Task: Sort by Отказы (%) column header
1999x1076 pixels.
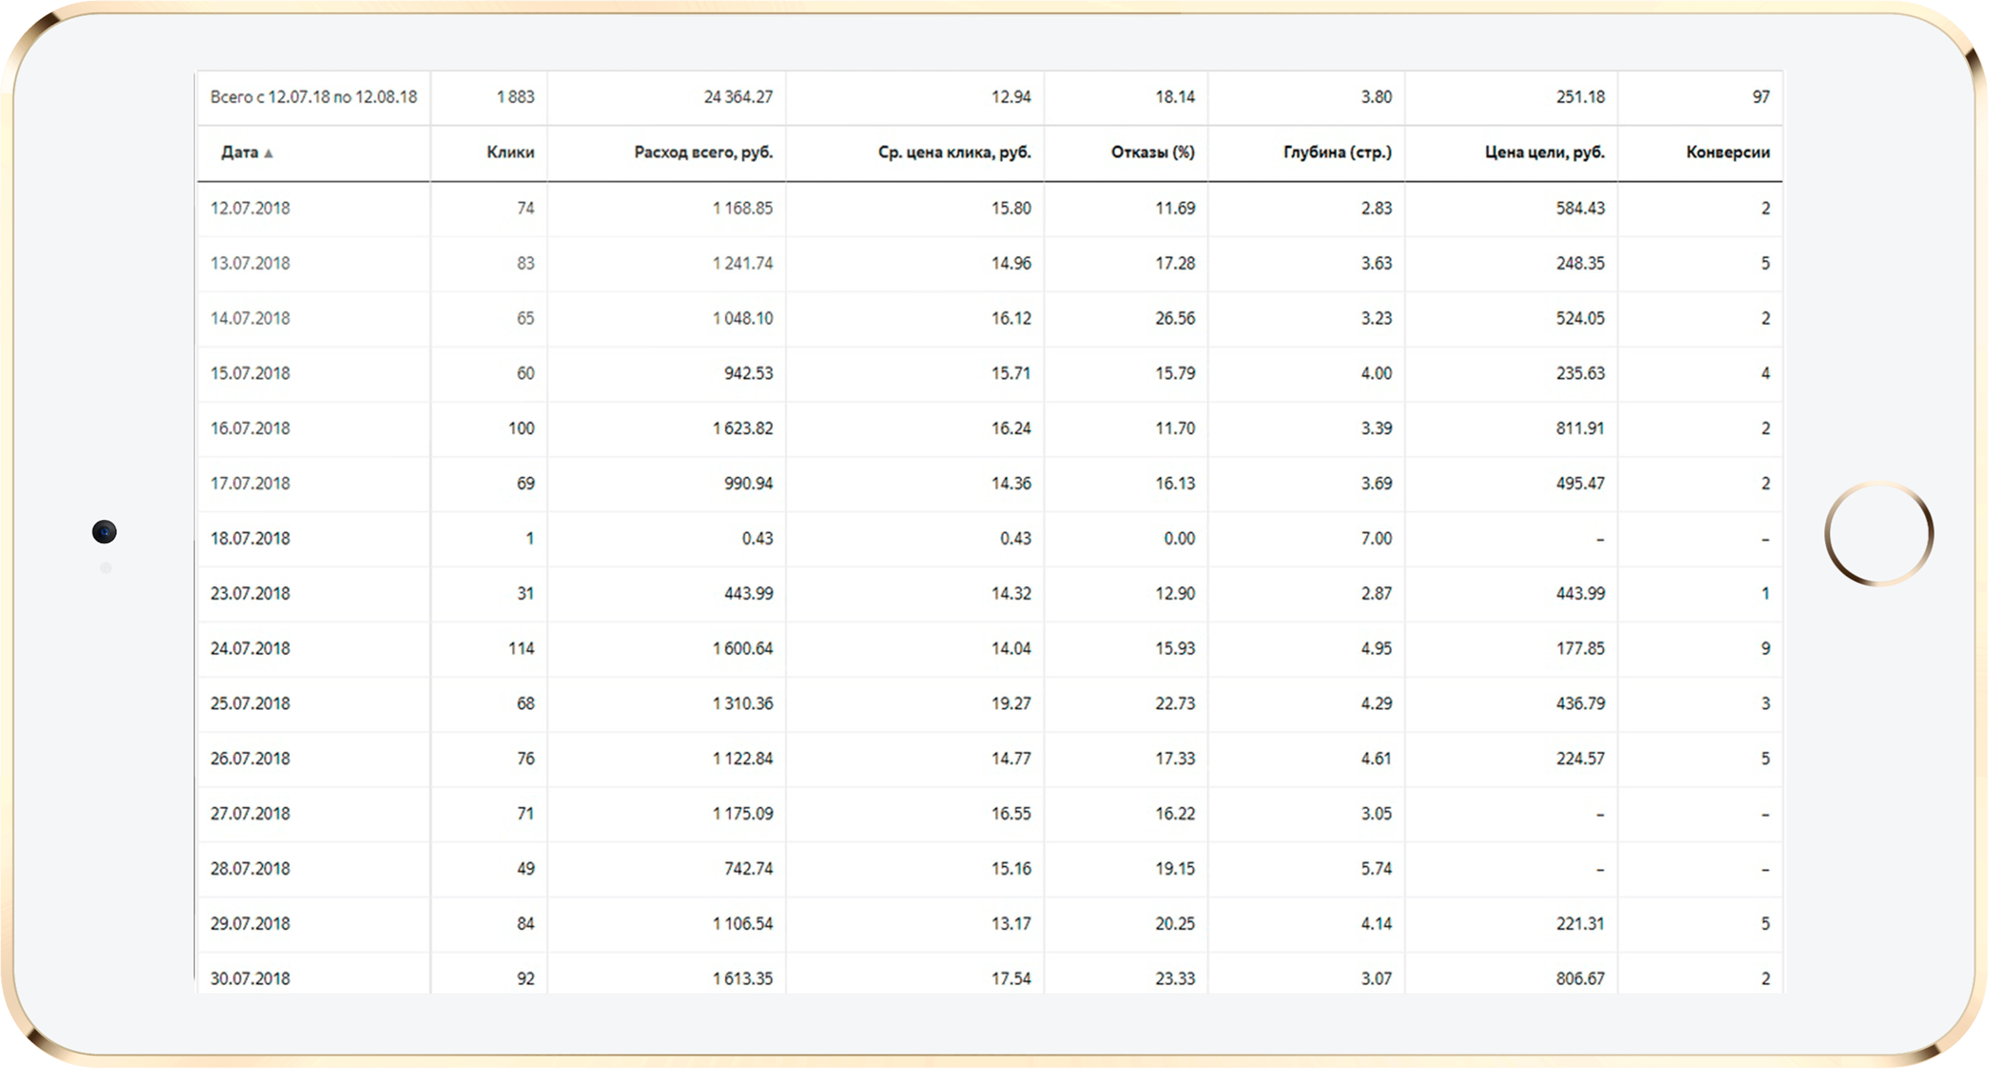Action: click(x=1152, y=153)
